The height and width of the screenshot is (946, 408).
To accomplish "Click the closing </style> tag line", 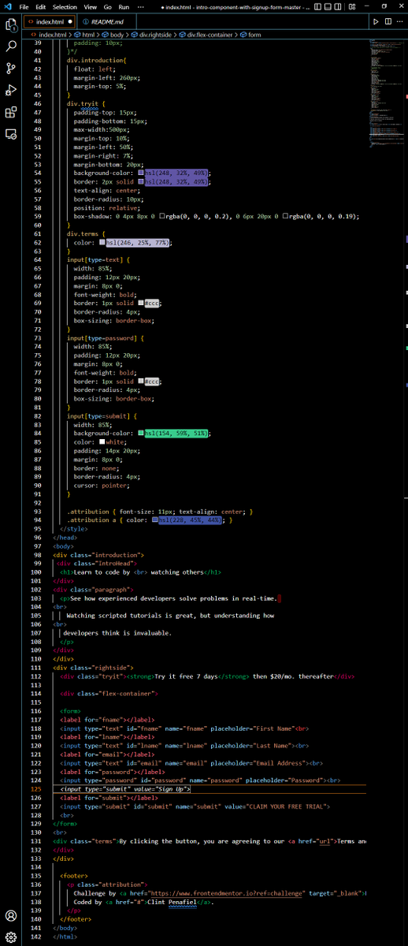I will [x=73, y=529].
